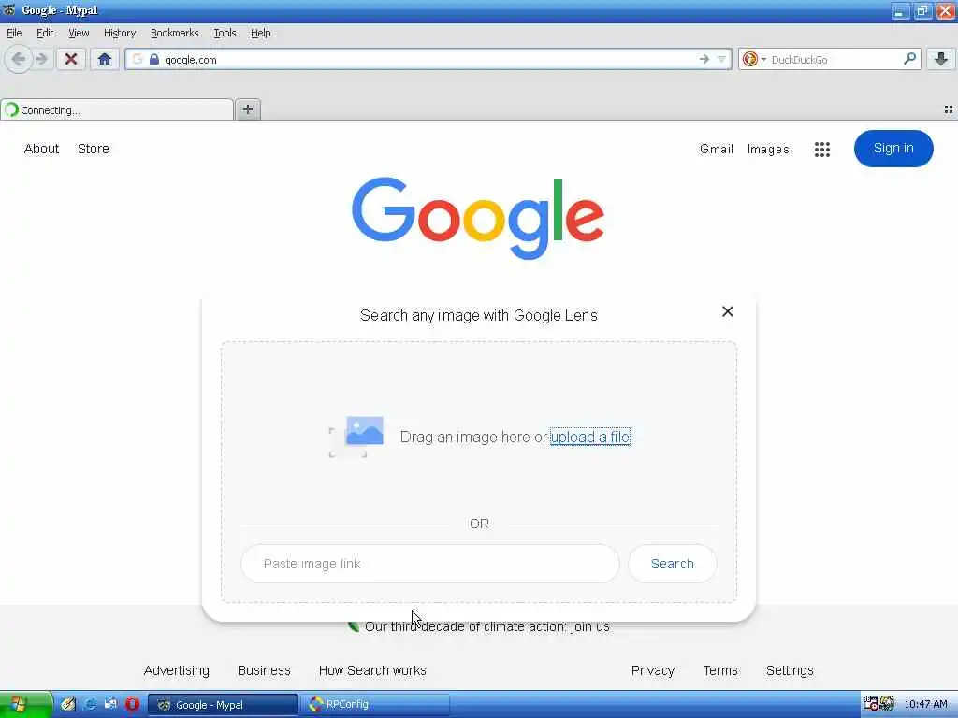Click the Sign in button
This screenshot has width=958, height=718.
click(893, 148)
